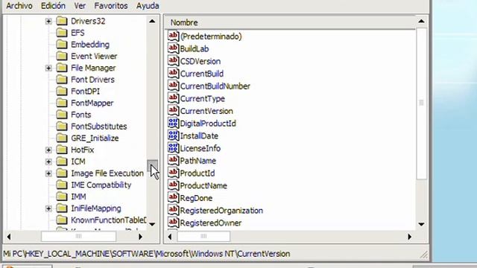Click the window resize grip corner
This screenshot has width=477, height=268.
pyautogui.click(x=424, y=255)
